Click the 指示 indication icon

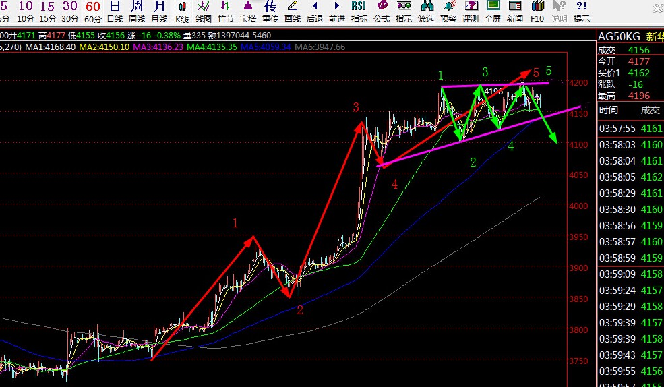(404, 11)
